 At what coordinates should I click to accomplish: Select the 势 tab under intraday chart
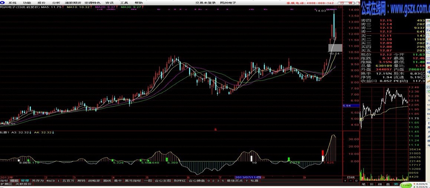click(395, 184)
